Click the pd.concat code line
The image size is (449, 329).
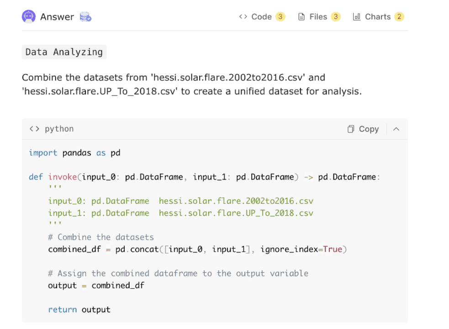(198, 249)
